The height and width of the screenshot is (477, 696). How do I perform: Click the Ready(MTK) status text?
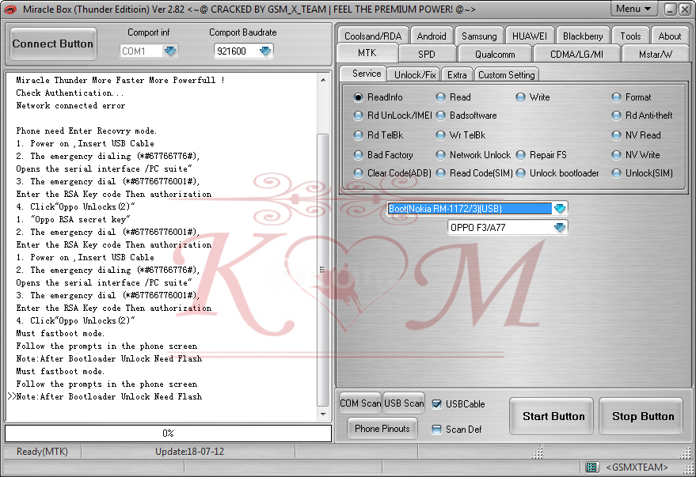42,451
